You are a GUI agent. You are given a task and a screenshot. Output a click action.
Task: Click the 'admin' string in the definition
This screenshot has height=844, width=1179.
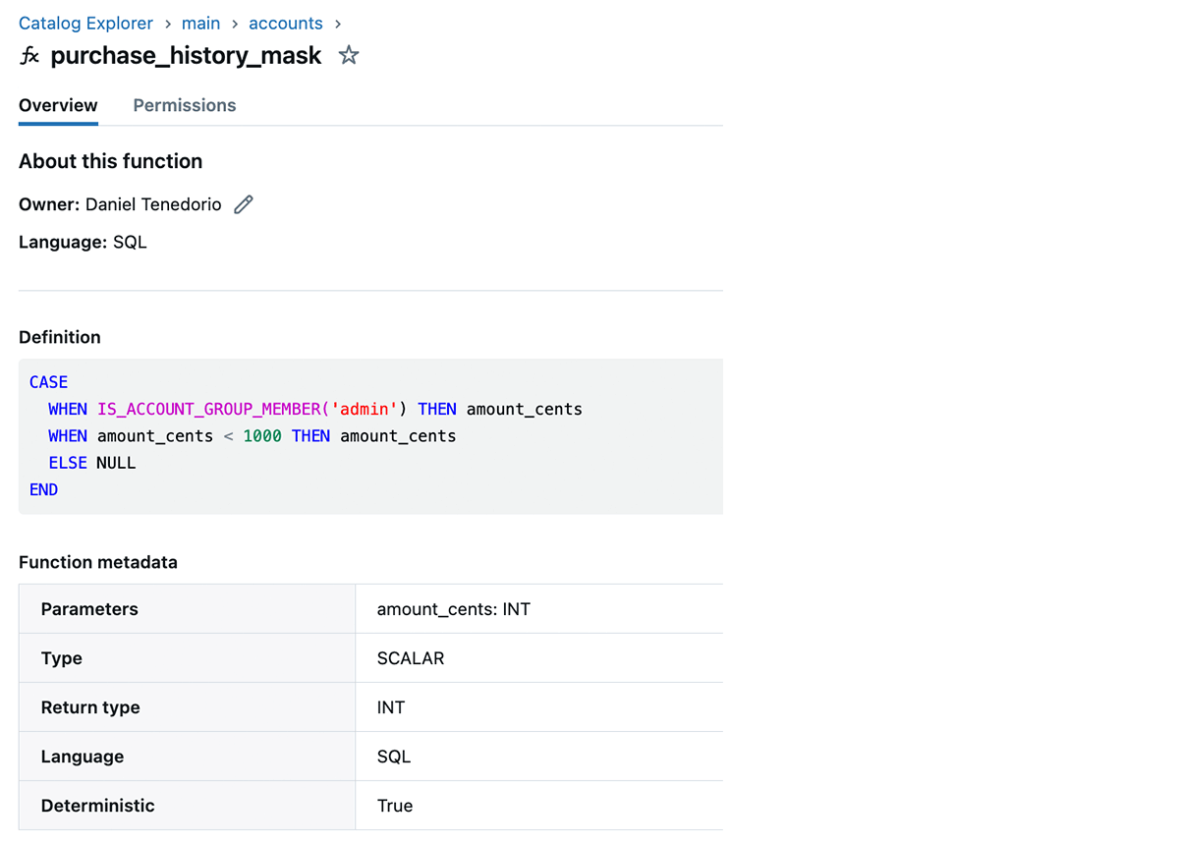click(365, 409)
